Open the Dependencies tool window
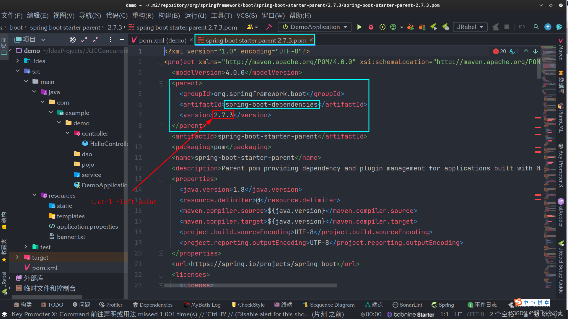568x319 pixels. pos(153,305)
